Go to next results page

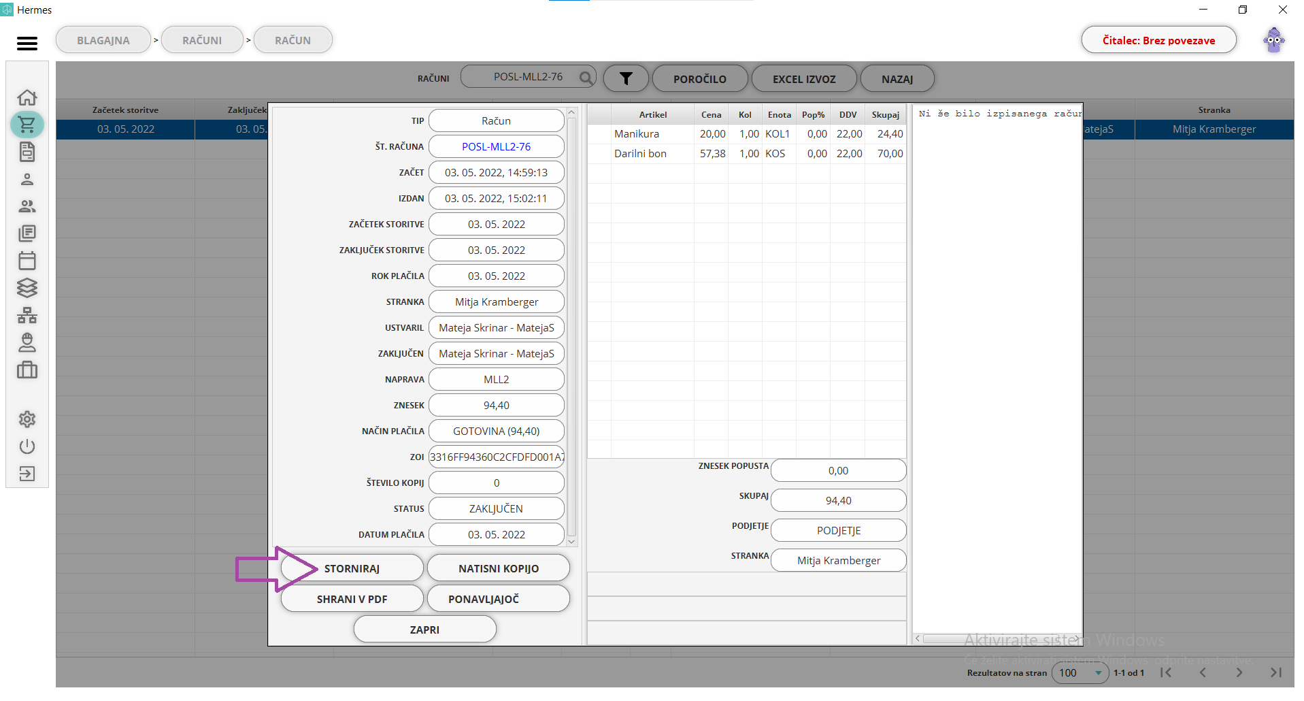click(1239, 672)
